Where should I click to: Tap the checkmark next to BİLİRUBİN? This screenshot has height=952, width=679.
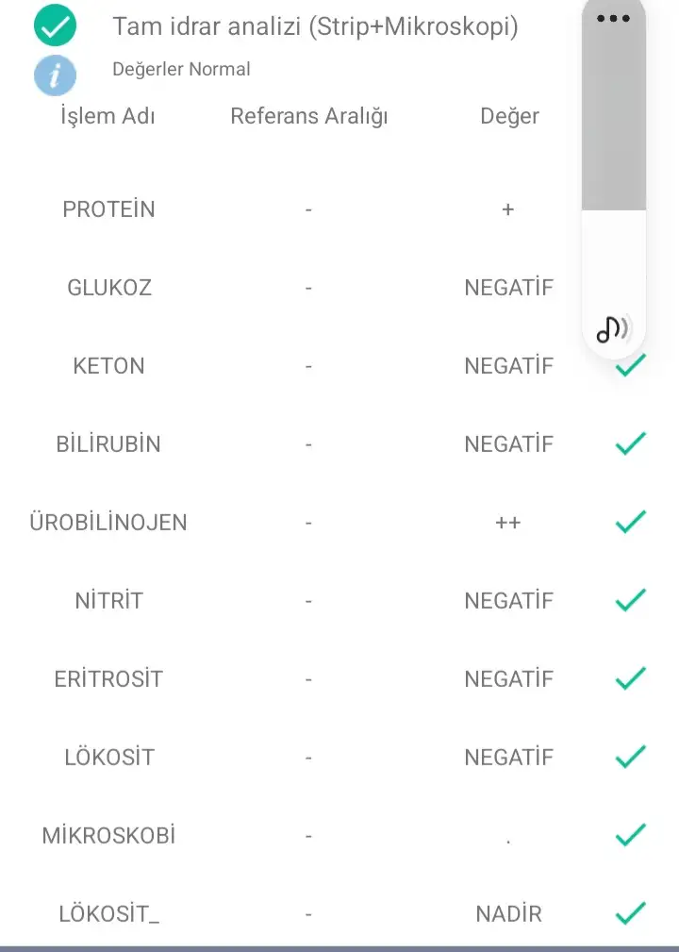pyautogui.click(x=631, y=443)
